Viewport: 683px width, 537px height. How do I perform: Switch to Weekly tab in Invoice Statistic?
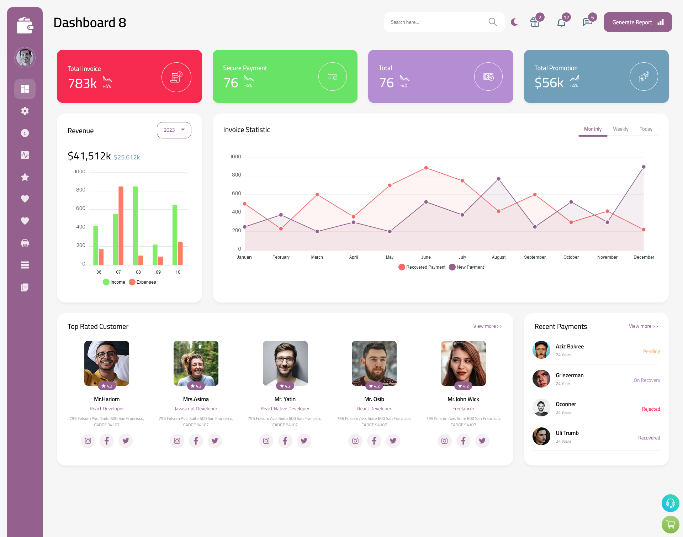coord(620,129)
